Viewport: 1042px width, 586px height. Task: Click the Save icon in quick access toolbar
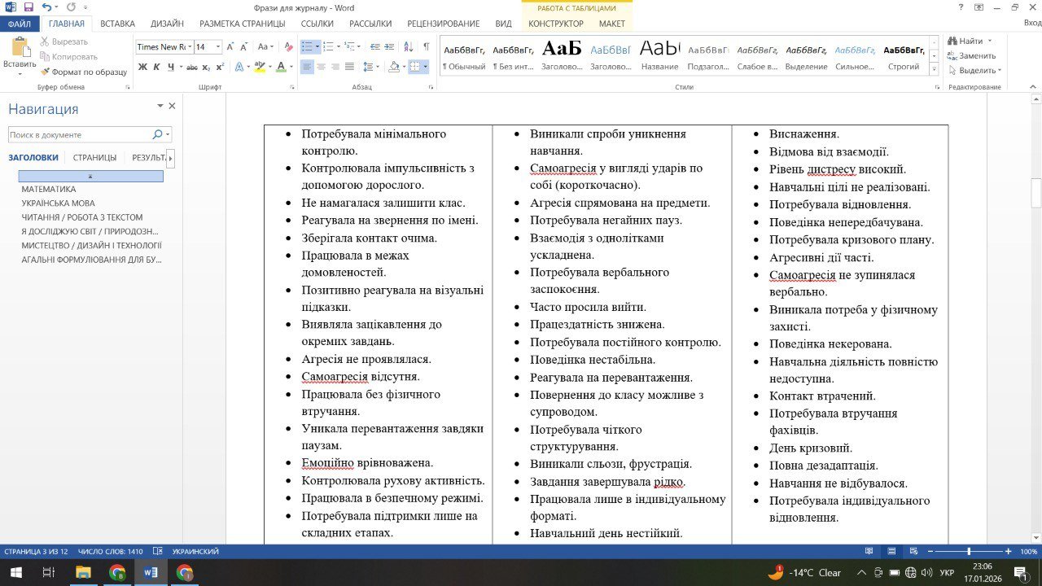click(x=29, y=7)
